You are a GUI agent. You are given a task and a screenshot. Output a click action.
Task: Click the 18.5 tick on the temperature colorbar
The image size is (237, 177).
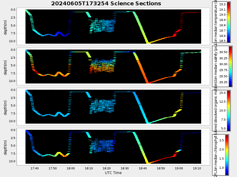click(222, 41)
